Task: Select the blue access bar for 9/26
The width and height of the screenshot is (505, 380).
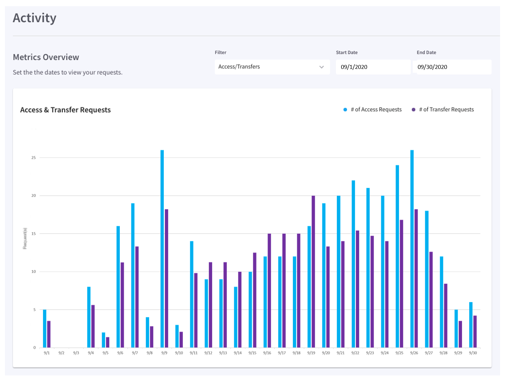Action: point(412,249)
